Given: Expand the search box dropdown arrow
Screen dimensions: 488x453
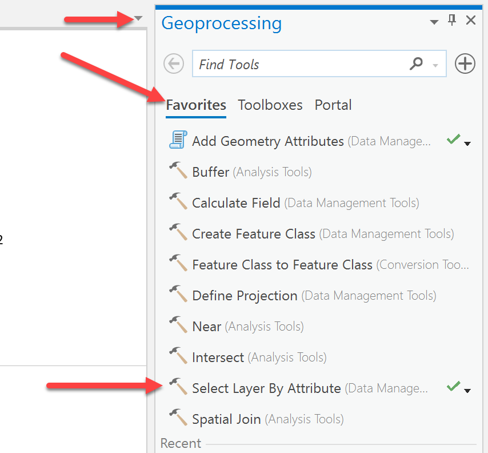Looking at the screenshot, I should (436, 66).
